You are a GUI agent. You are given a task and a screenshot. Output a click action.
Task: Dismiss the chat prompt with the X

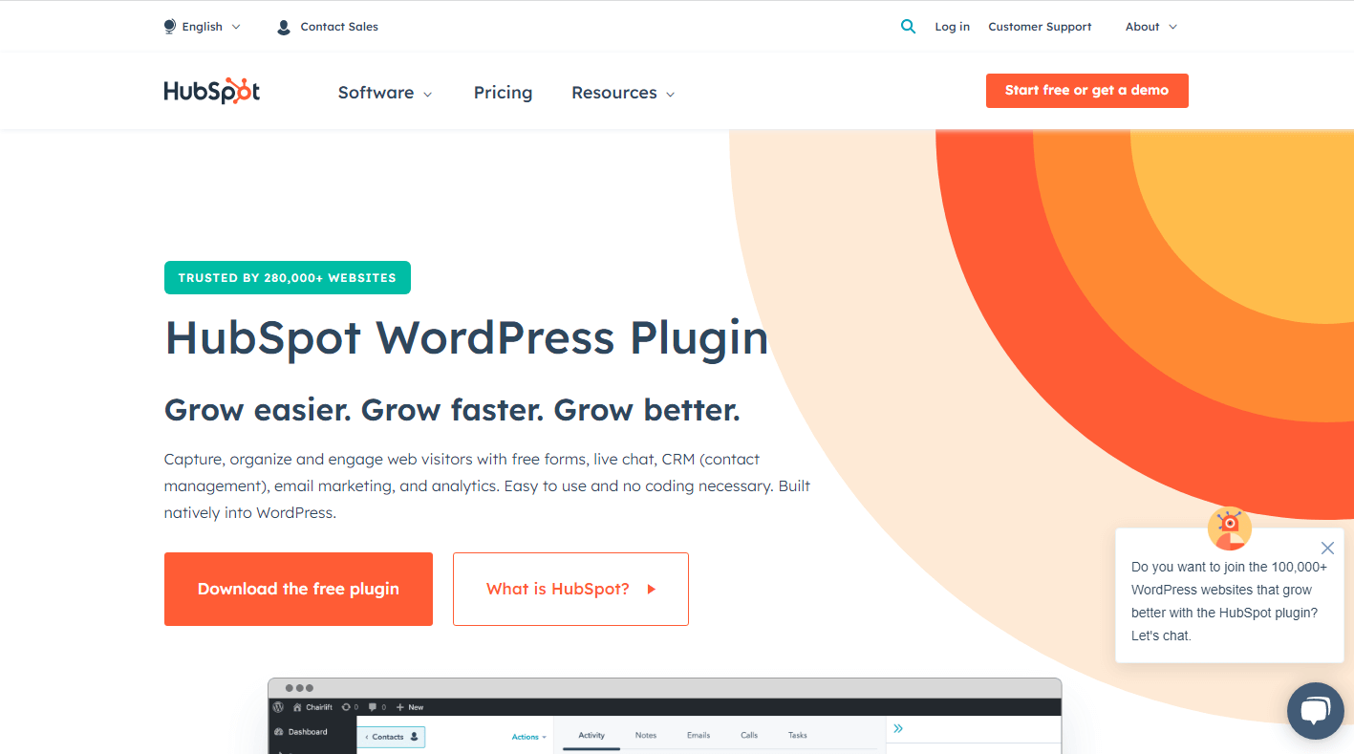[x=1327, y=548]
